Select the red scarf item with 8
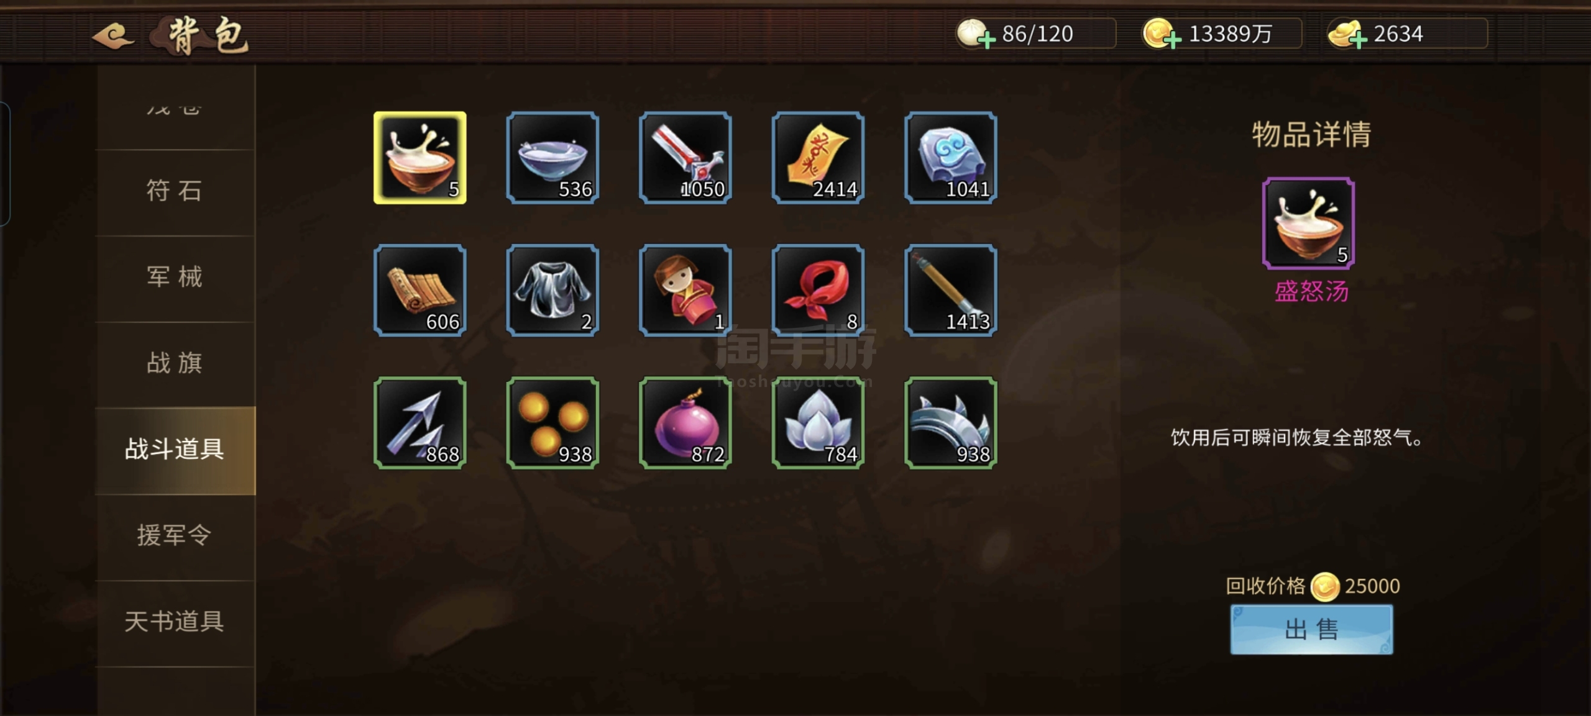 818,291
